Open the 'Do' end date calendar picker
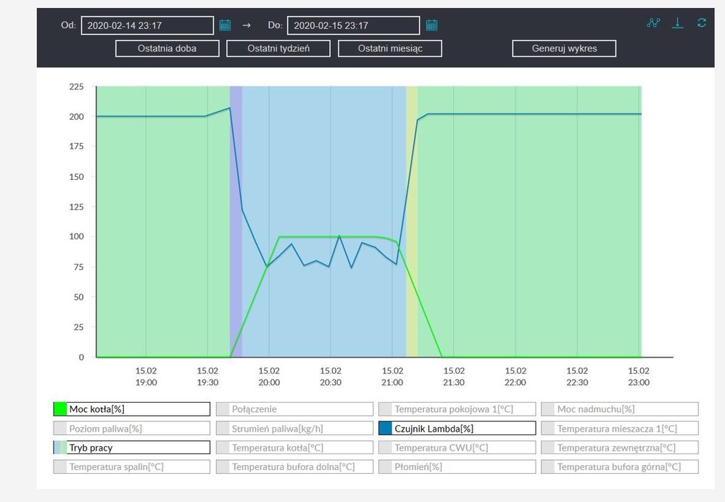The image size is (725, 502). click(431, 25)
